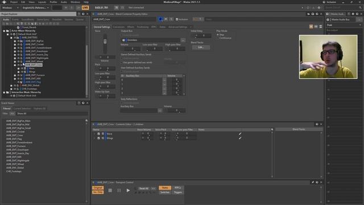Screen dimensions: 364x205
Task: Click Edit under Blend Tracks
Action: 201,47
